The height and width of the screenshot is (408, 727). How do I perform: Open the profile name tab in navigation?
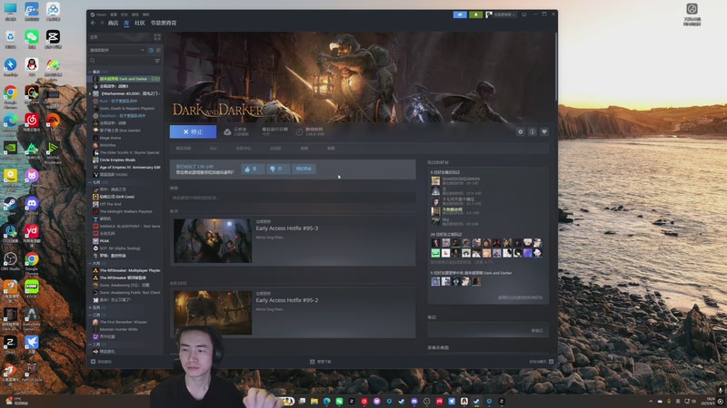click(164, 23)
